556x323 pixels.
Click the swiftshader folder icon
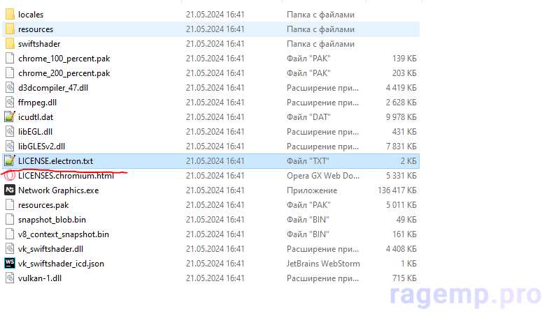[x=9, y=43]
